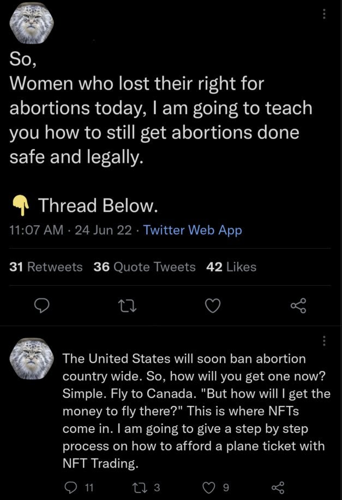Image resolution: width=342 pixels, height=500 pixels.
Task: View the list of 31 Retweets
Action: pyautogui.click(x=46, y=267)
